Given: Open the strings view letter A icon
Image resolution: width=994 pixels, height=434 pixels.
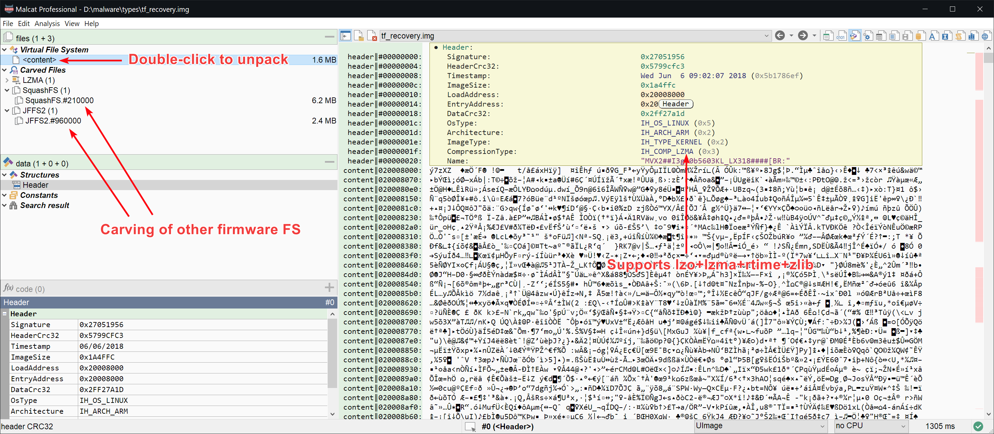Looking at the screenshot, I should pos(933,36).
